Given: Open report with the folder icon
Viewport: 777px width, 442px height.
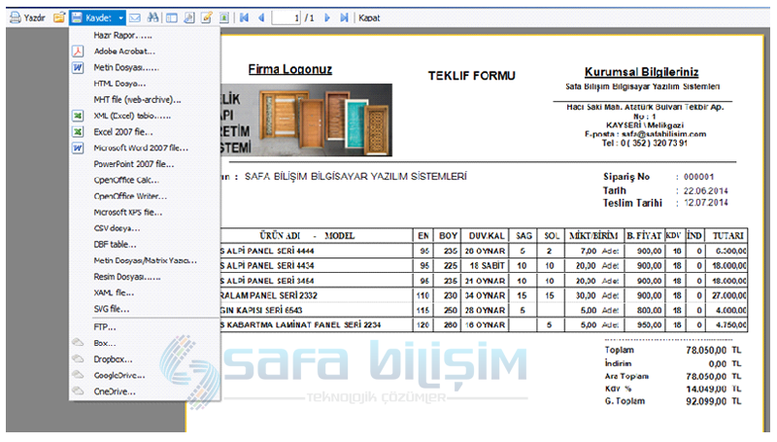Looking at the screenshot, I should pyautogui.click(x=58, y=17).
